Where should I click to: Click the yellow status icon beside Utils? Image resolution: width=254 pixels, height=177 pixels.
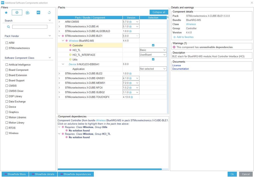tap(70, 59)
